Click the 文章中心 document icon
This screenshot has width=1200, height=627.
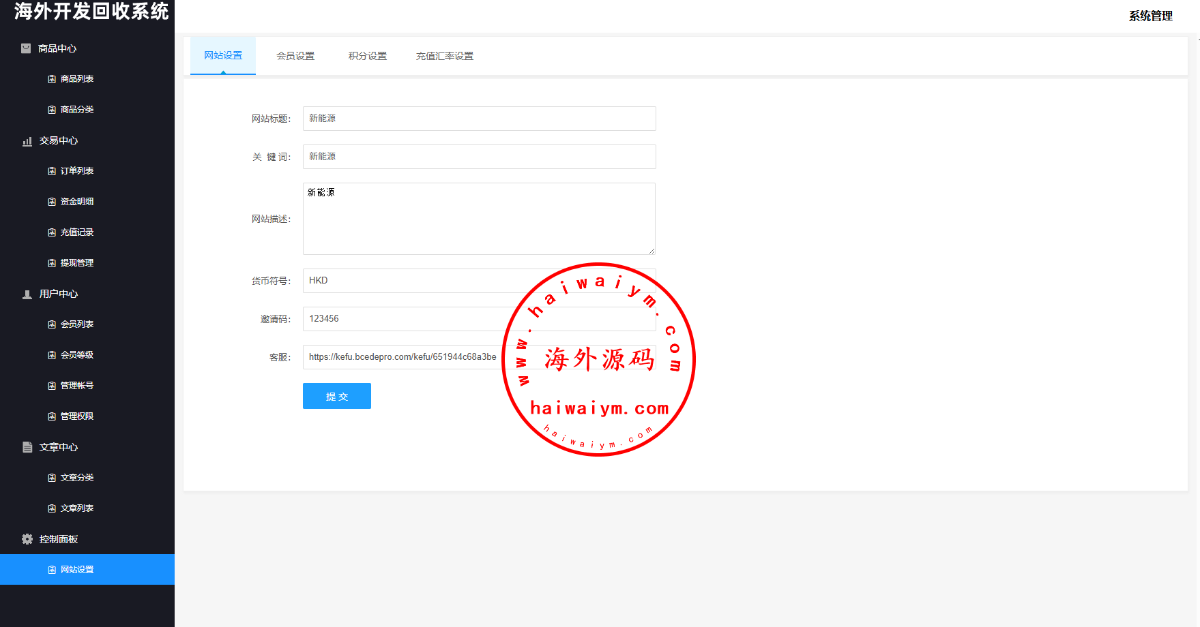pos(27,447)
